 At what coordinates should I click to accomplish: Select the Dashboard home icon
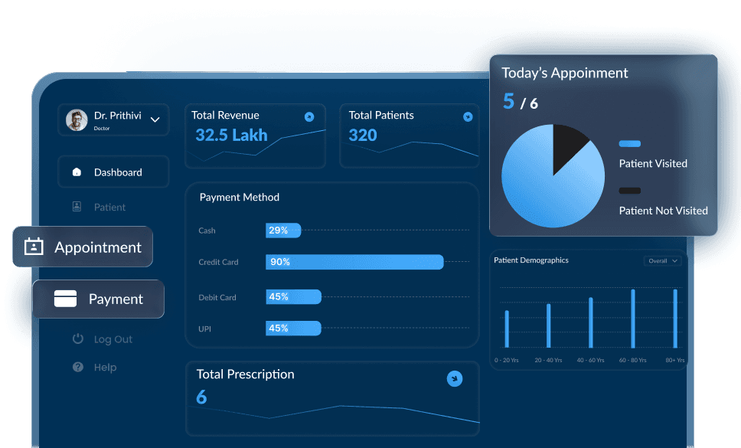[x=77, y=172]
